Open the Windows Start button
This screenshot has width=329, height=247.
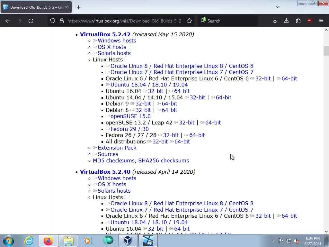(x=9, y=241)
